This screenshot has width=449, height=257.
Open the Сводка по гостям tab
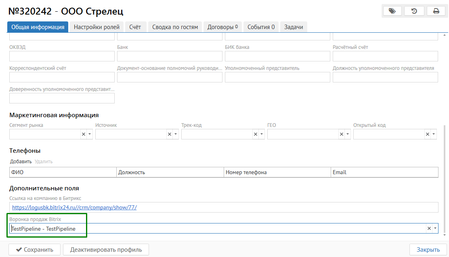175,27
